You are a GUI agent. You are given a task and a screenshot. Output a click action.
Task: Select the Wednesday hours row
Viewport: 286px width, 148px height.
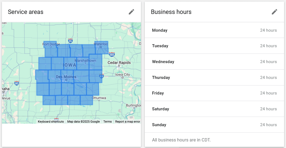tap(214, 62)
